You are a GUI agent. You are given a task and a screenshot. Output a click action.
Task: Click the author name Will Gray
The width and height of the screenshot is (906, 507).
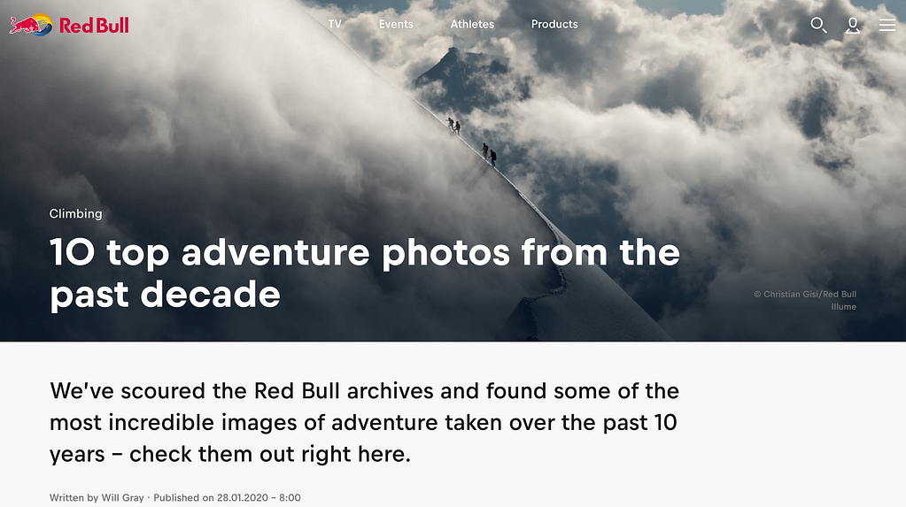(x=122, y=497)
